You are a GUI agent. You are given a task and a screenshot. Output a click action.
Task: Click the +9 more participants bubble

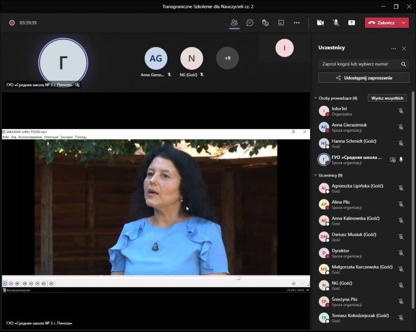pyautogui.click(x=227, y=58)
